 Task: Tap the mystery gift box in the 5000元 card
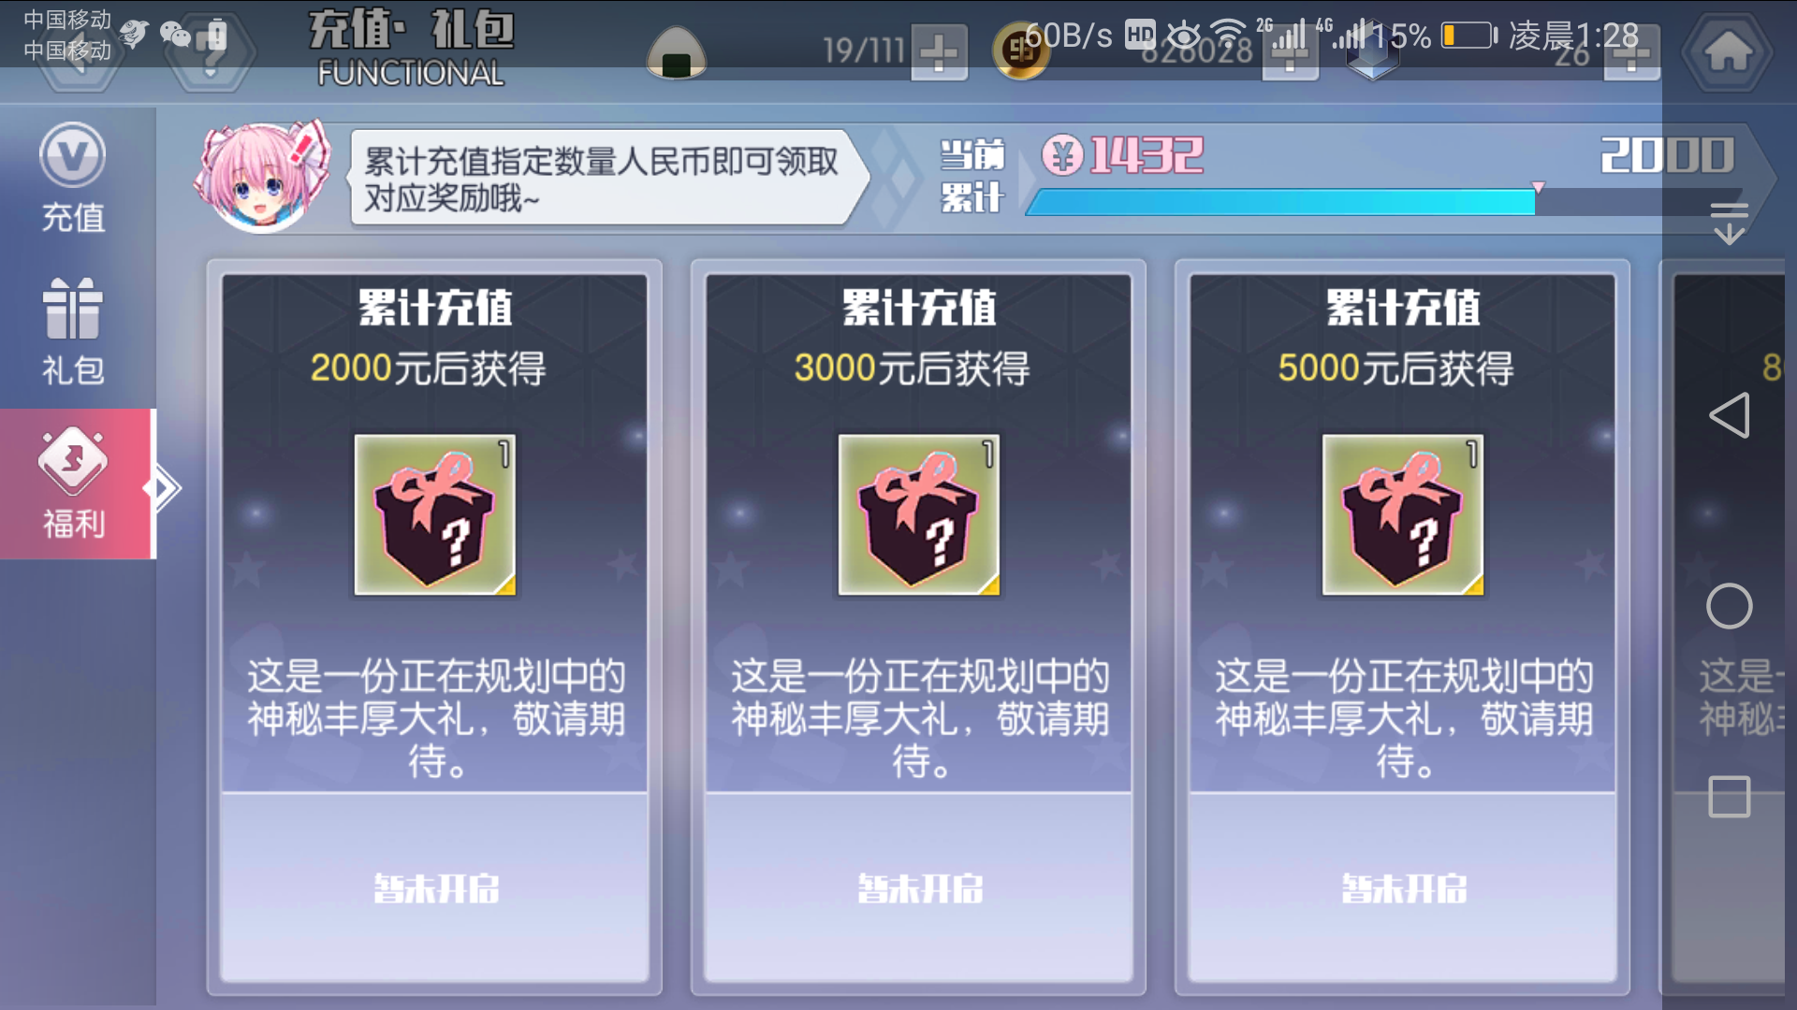tap(1403, 514)
